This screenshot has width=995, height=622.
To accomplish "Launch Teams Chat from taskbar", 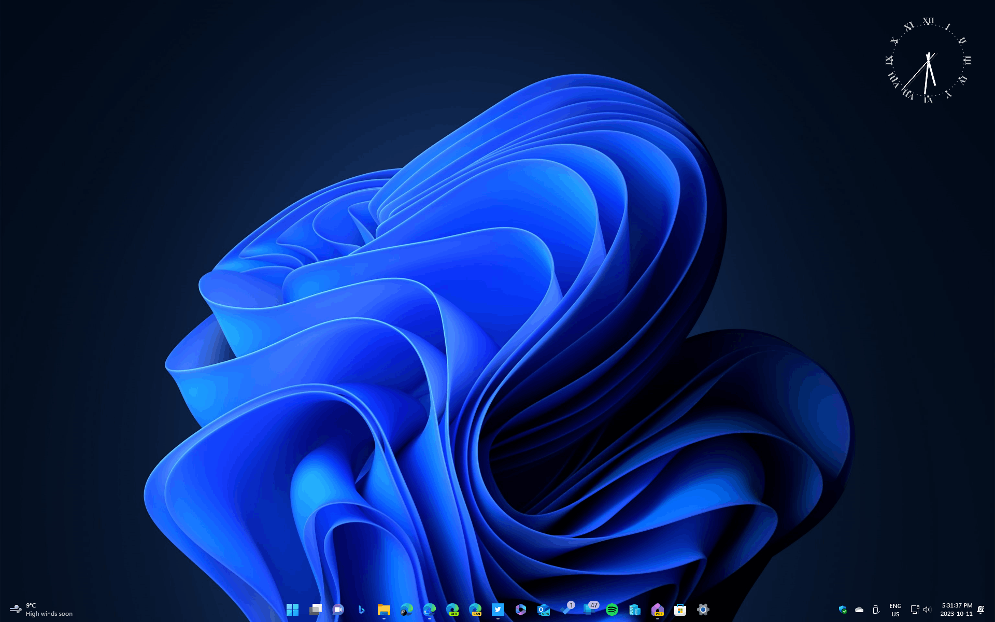I will click(338, 610).
